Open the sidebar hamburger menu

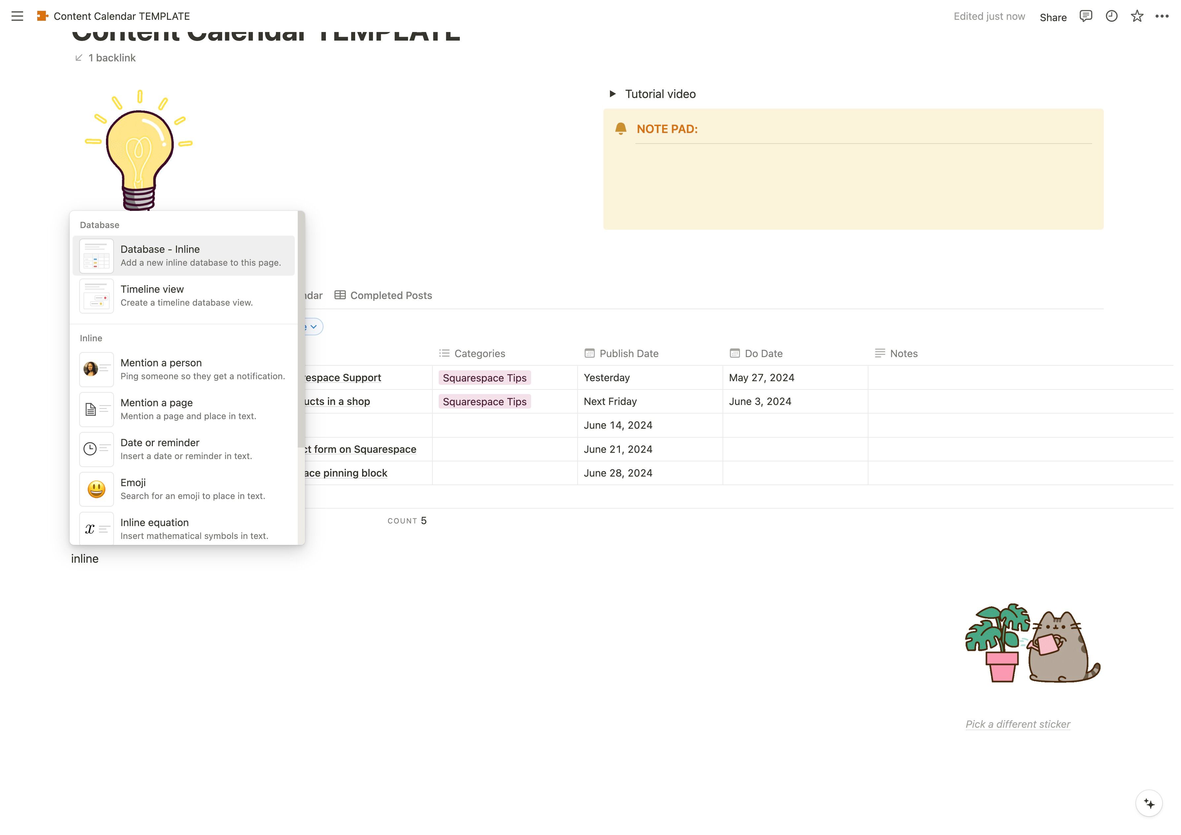click(x=17, y=16)
